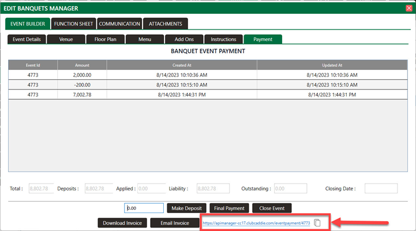
Task: Click the Applied field showing 0.00
Action: point(152,188)
